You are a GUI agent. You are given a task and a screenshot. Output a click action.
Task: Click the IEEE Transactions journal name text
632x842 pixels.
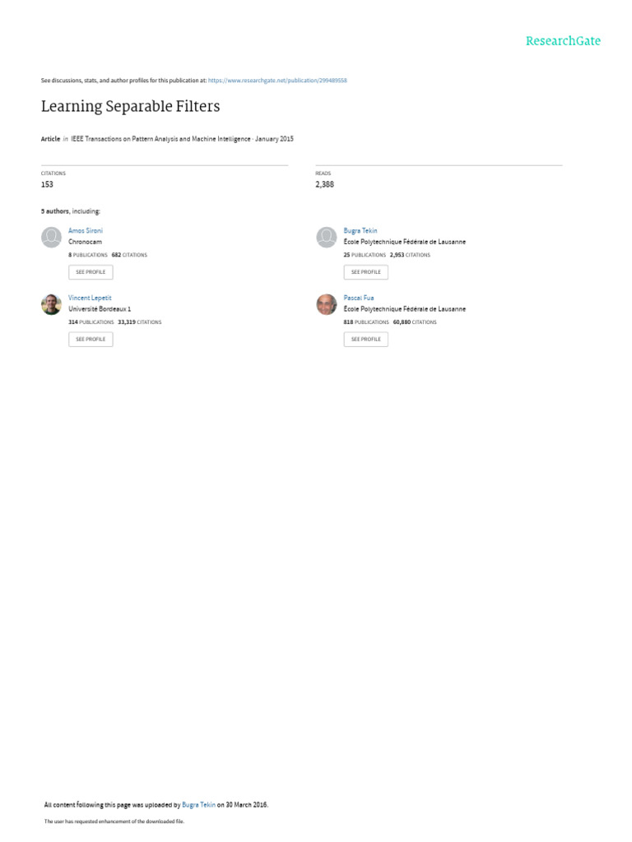tap(160, 139)
